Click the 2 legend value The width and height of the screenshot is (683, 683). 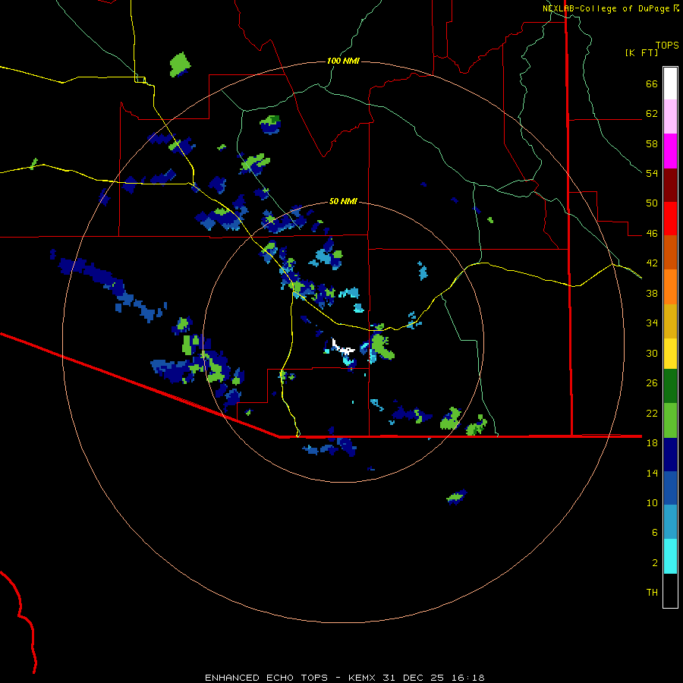tap(655, 563)
